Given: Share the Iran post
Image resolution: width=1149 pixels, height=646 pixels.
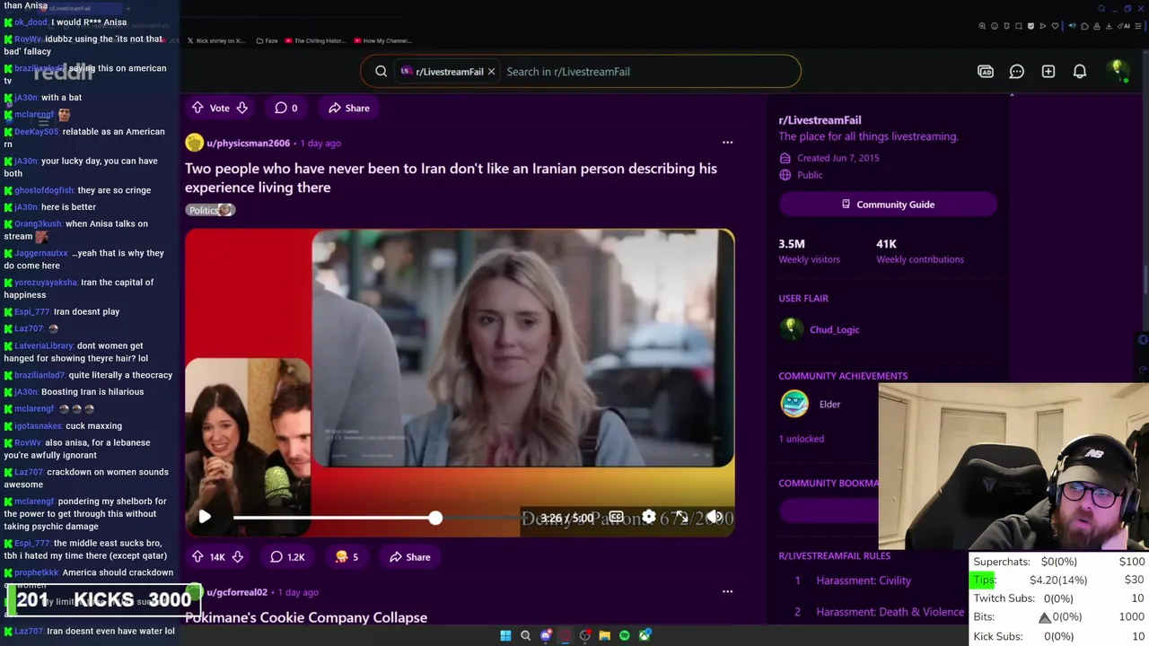Looking at the screenshot, I should [410, 557].
